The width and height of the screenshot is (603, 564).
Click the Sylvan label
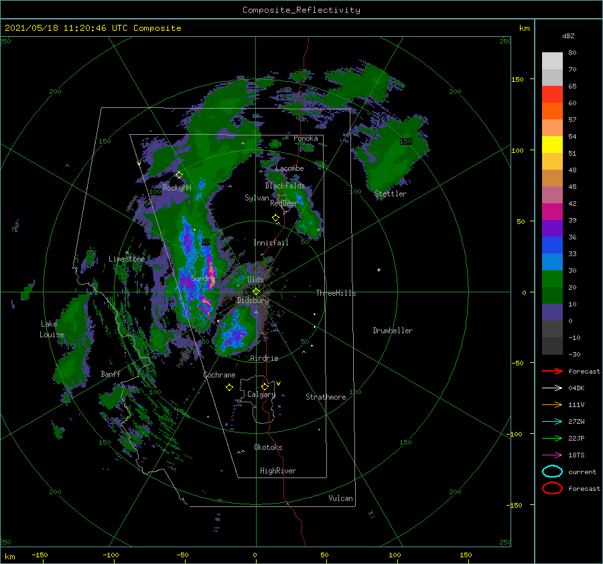pyautogui.click(x=257, y=198)
